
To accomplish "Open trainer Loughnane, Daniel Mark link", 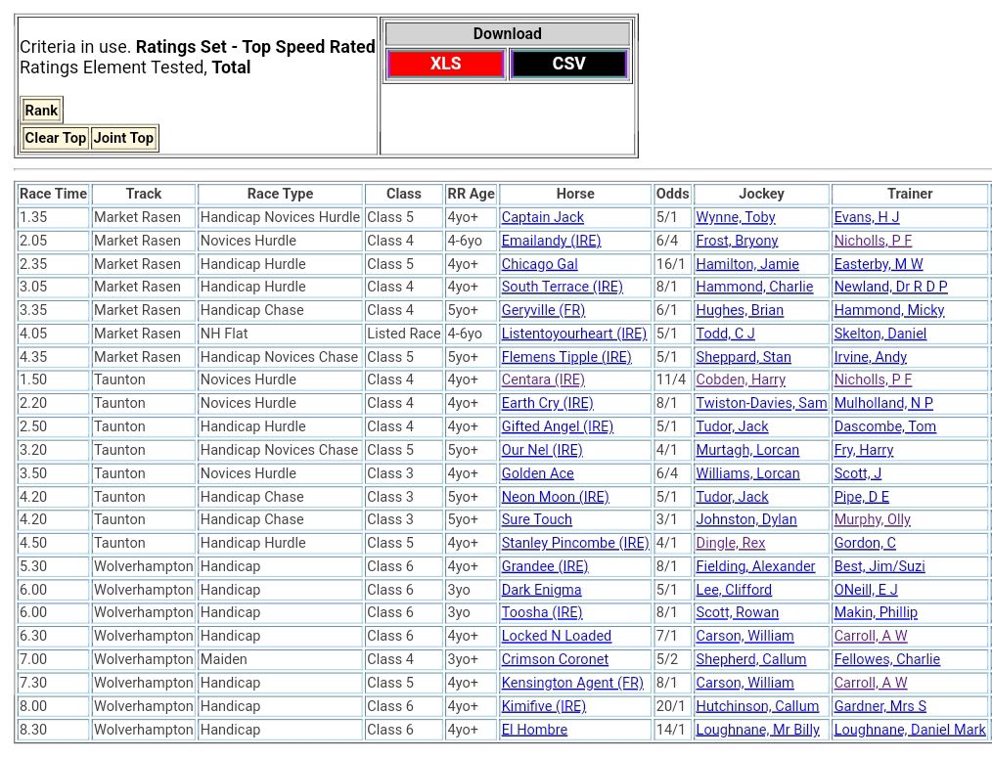I will click(909, 730).
